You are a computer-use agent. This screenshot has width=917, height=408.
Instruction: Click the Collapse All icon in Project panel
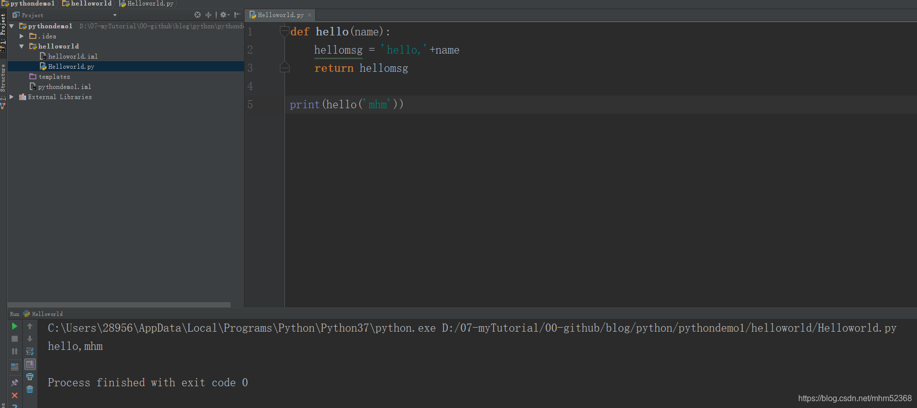tap(208, 15)
